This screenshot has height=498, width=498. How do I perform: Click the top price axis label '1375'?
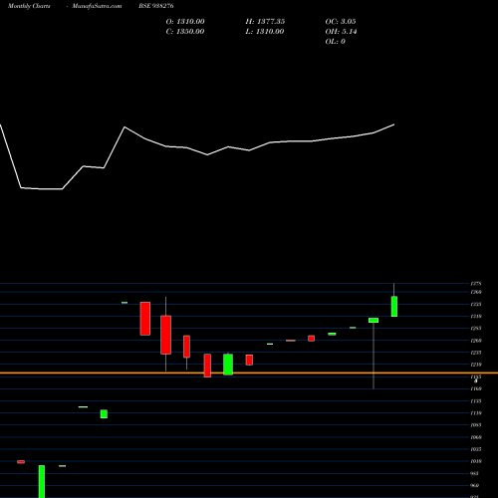476,284
